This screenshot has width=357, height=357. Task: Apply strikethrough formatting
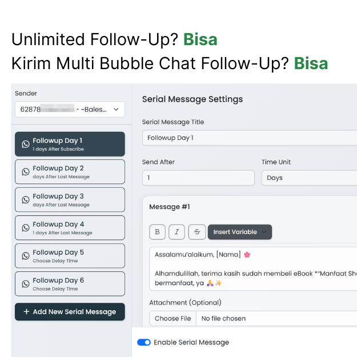(x=196, y=232)
